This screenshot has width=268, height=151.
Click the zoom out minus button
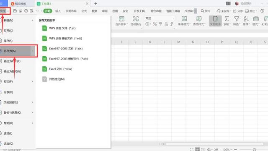tap(235, 150)
